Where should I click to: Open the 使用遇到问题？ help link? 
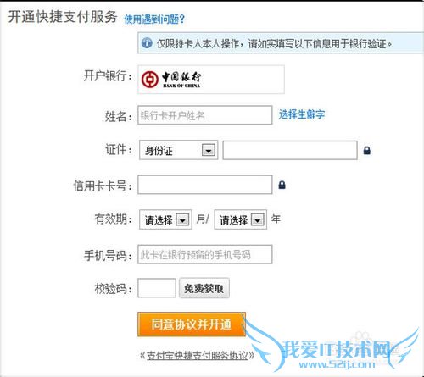click(154, 19)
